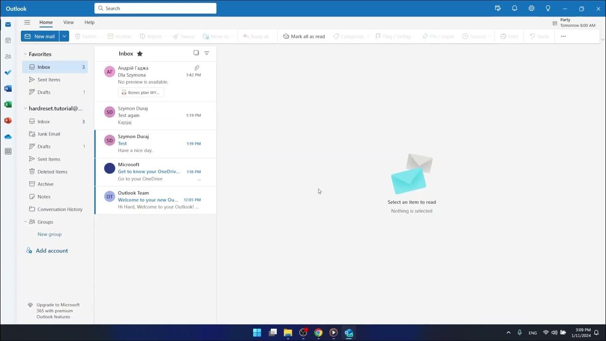Open Excel from the app sidebar

point(8,104)
